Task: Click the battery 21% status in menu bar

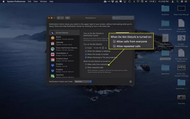Action: click(x=152, y=1)
